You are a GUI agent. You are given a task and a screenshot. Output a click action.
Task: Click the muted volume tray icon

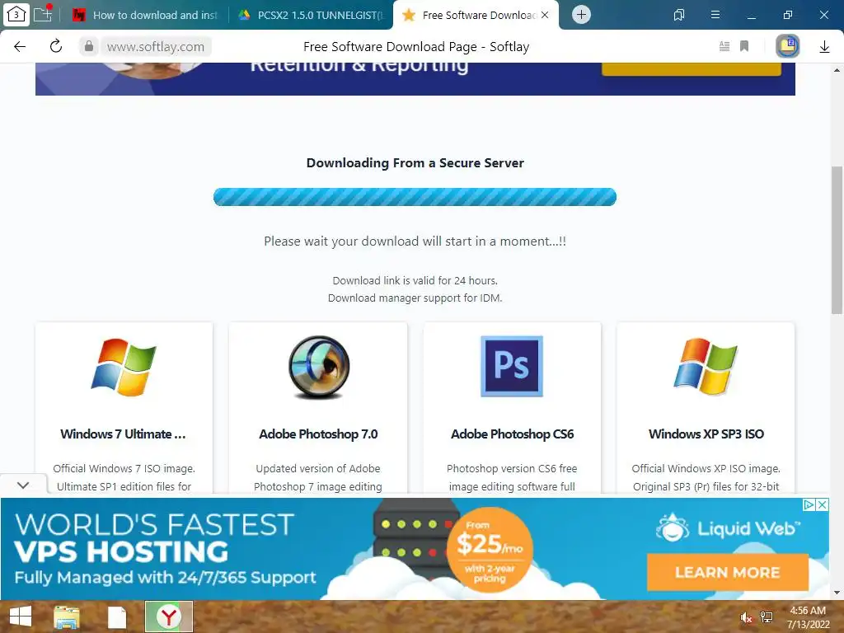(746, 618)
